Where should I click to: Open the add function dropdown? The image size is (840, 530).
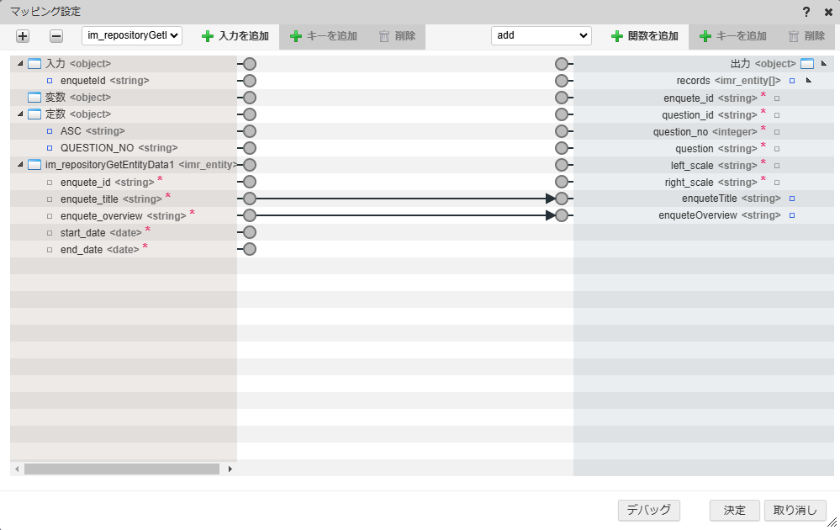(x=541, y=36)
